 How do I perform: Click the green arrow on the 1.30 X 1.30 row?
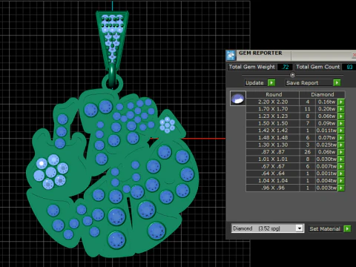point(341,145)
